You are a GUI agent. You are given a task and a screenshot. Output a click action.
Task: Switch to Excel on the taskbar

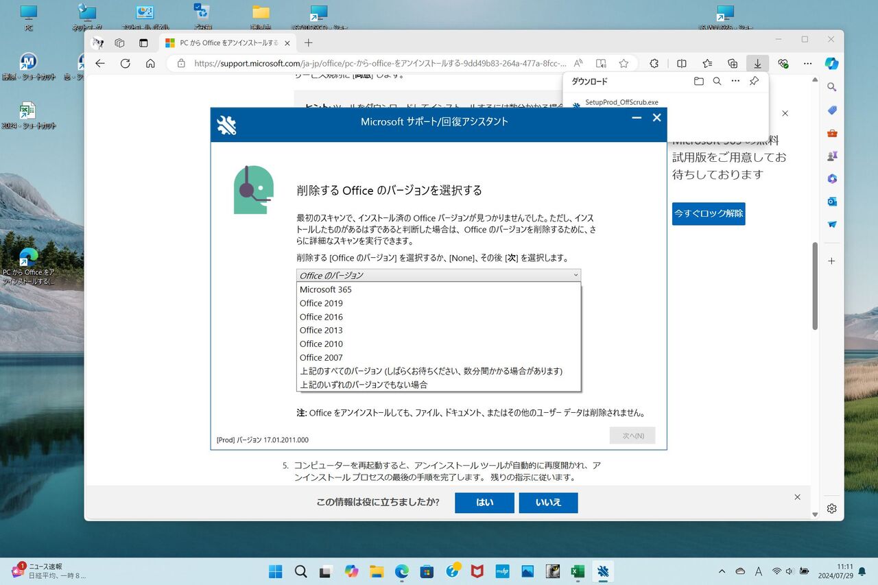tap(578, 571)
